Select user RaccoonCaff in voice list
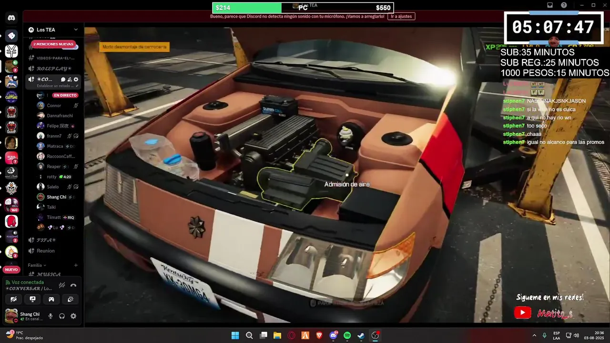610x343 pixels. 57,156
